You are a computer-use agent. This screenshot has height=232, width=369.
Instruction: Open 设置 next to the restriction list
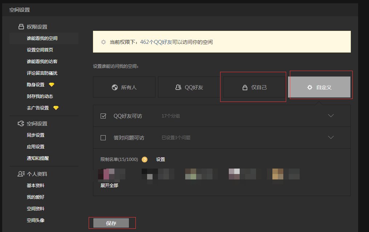(161, 159)
